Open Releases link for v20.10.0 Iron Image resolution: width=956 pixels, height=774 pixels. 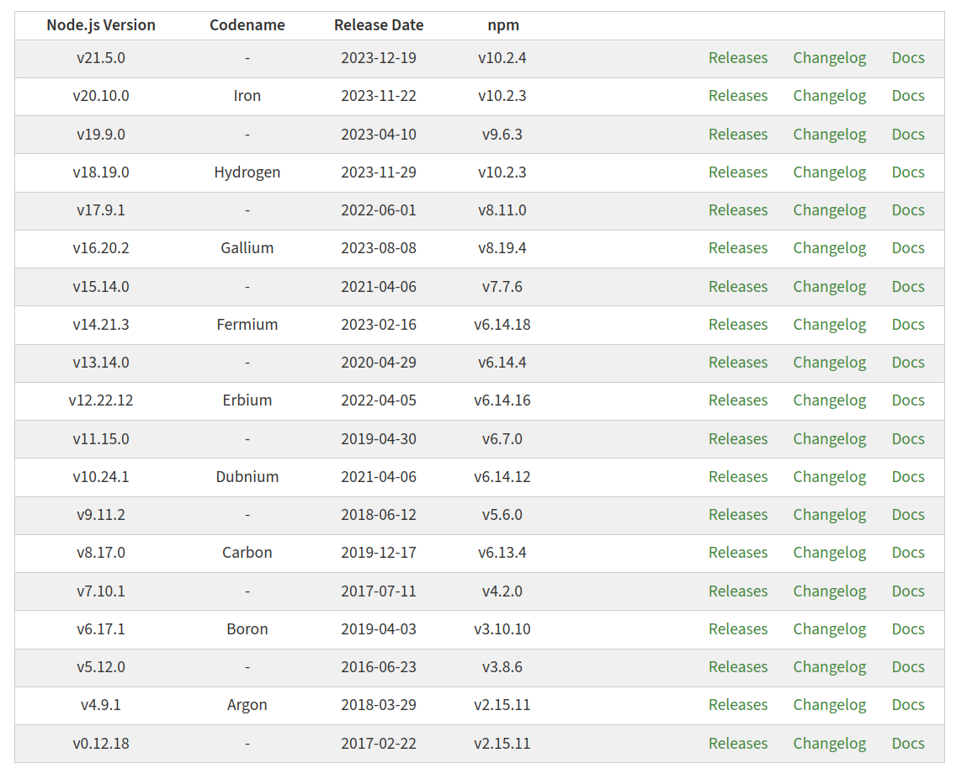tap(738, 96)
